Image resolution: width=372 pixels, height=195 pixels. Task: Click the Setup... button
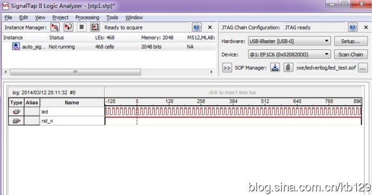[350, 41]
